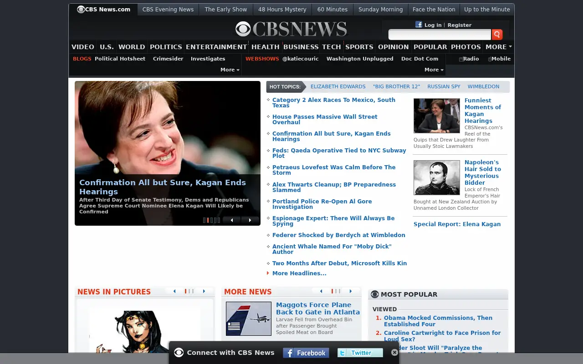Open Federer Shocked by Berdych at Wimbledon
This screenshot has width=583, height=364.
339,235
